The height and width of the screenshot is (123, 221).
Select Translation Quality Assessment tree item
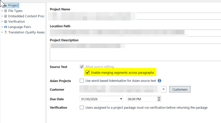pyautogui.click(x=26, y=32)
